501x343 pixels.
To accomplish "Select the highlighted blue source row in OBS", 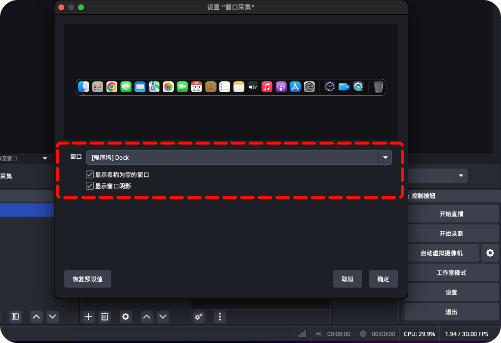I will click(x=27, y=210).
